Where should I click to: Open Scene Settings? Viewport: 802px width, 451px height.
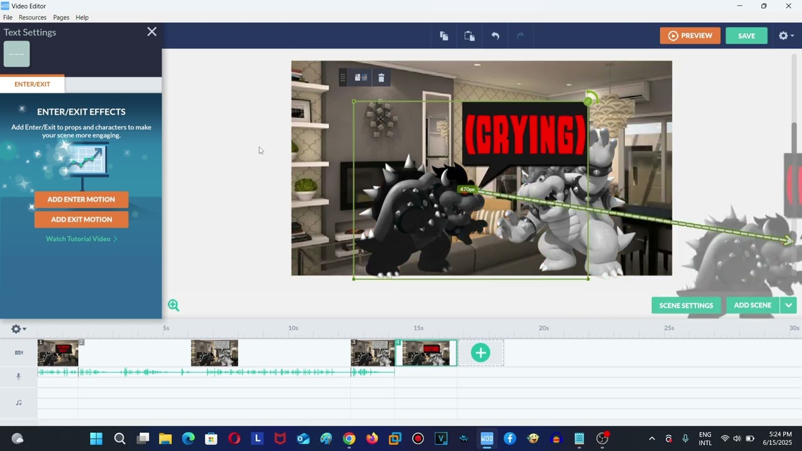click(x=686, y=305)
